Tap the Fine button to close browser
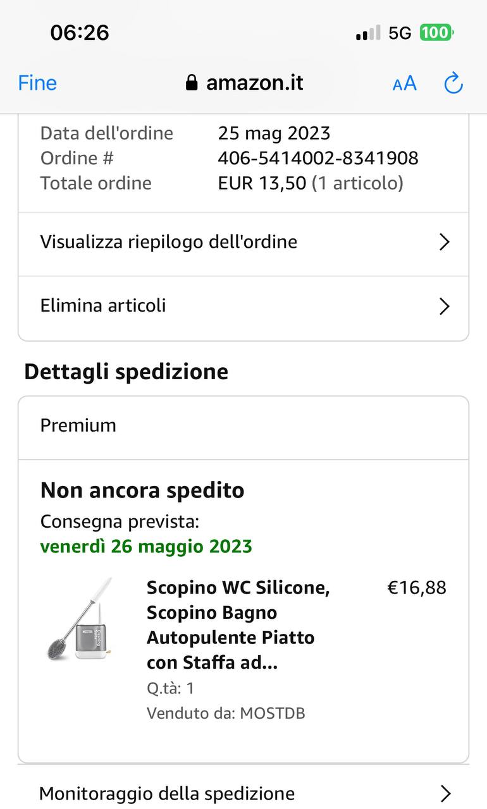Image resolution: width=487 pixels, height=809 pixels. click(x=37, y=83)
